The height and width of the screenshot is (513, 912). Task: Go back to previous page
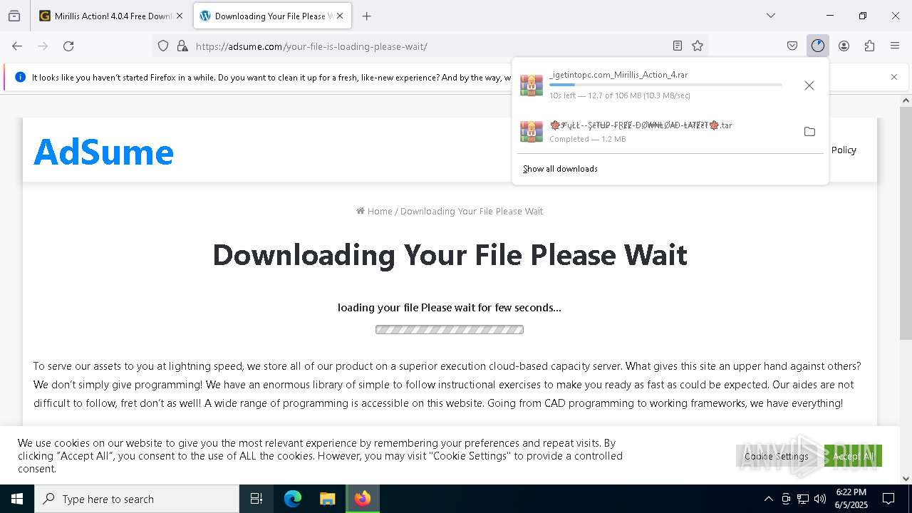pos(17,46)
